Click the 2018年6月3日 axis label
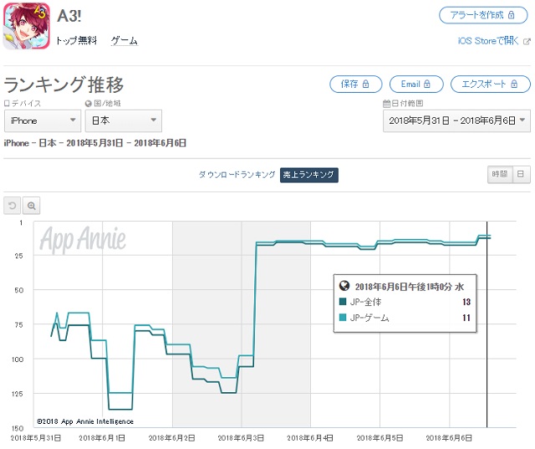Image resolution: width=535 pixels, height=449 pixels. click(x=241, y=438)
